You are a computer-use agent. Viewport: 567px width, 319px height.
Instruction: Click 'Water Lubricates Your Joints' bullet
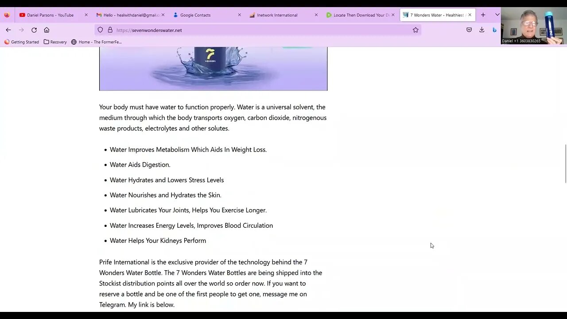tap(188, 210)
